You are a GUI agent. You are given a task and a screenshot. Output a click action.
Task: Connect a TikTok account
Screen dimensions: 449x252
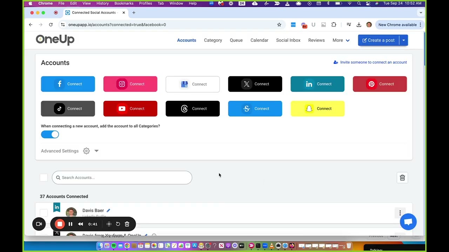click(68, 108)
